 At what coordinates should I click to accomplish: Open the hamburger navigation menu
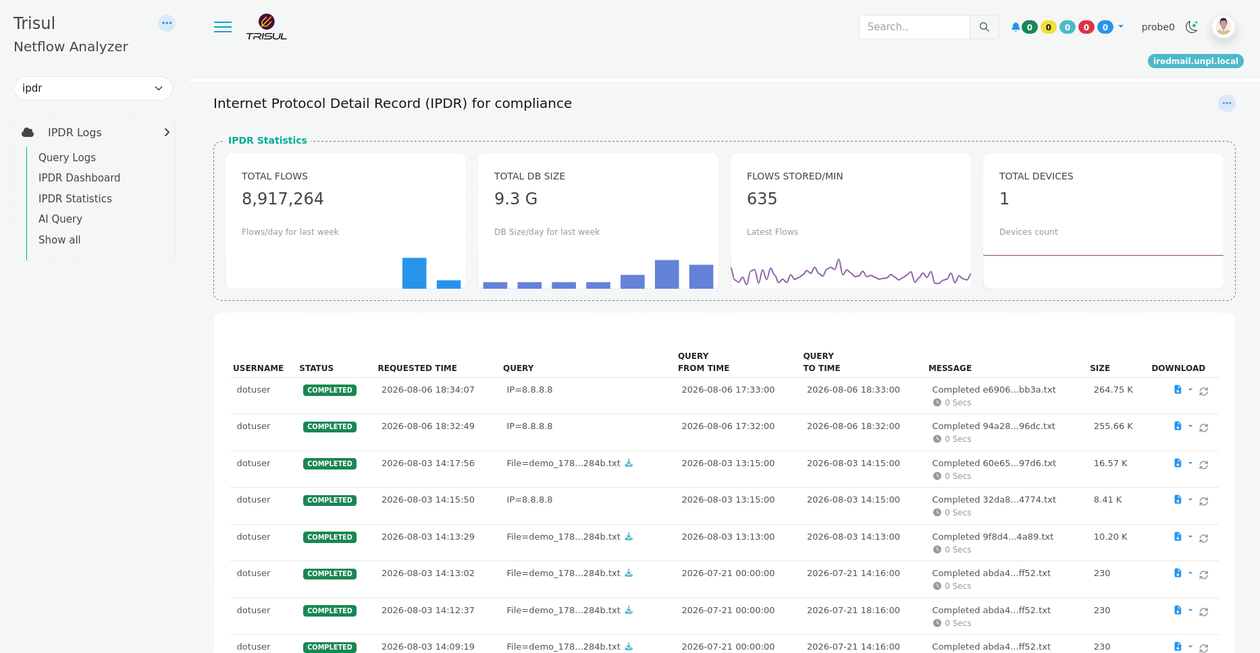pyautogui.click(x=223, y=27)
